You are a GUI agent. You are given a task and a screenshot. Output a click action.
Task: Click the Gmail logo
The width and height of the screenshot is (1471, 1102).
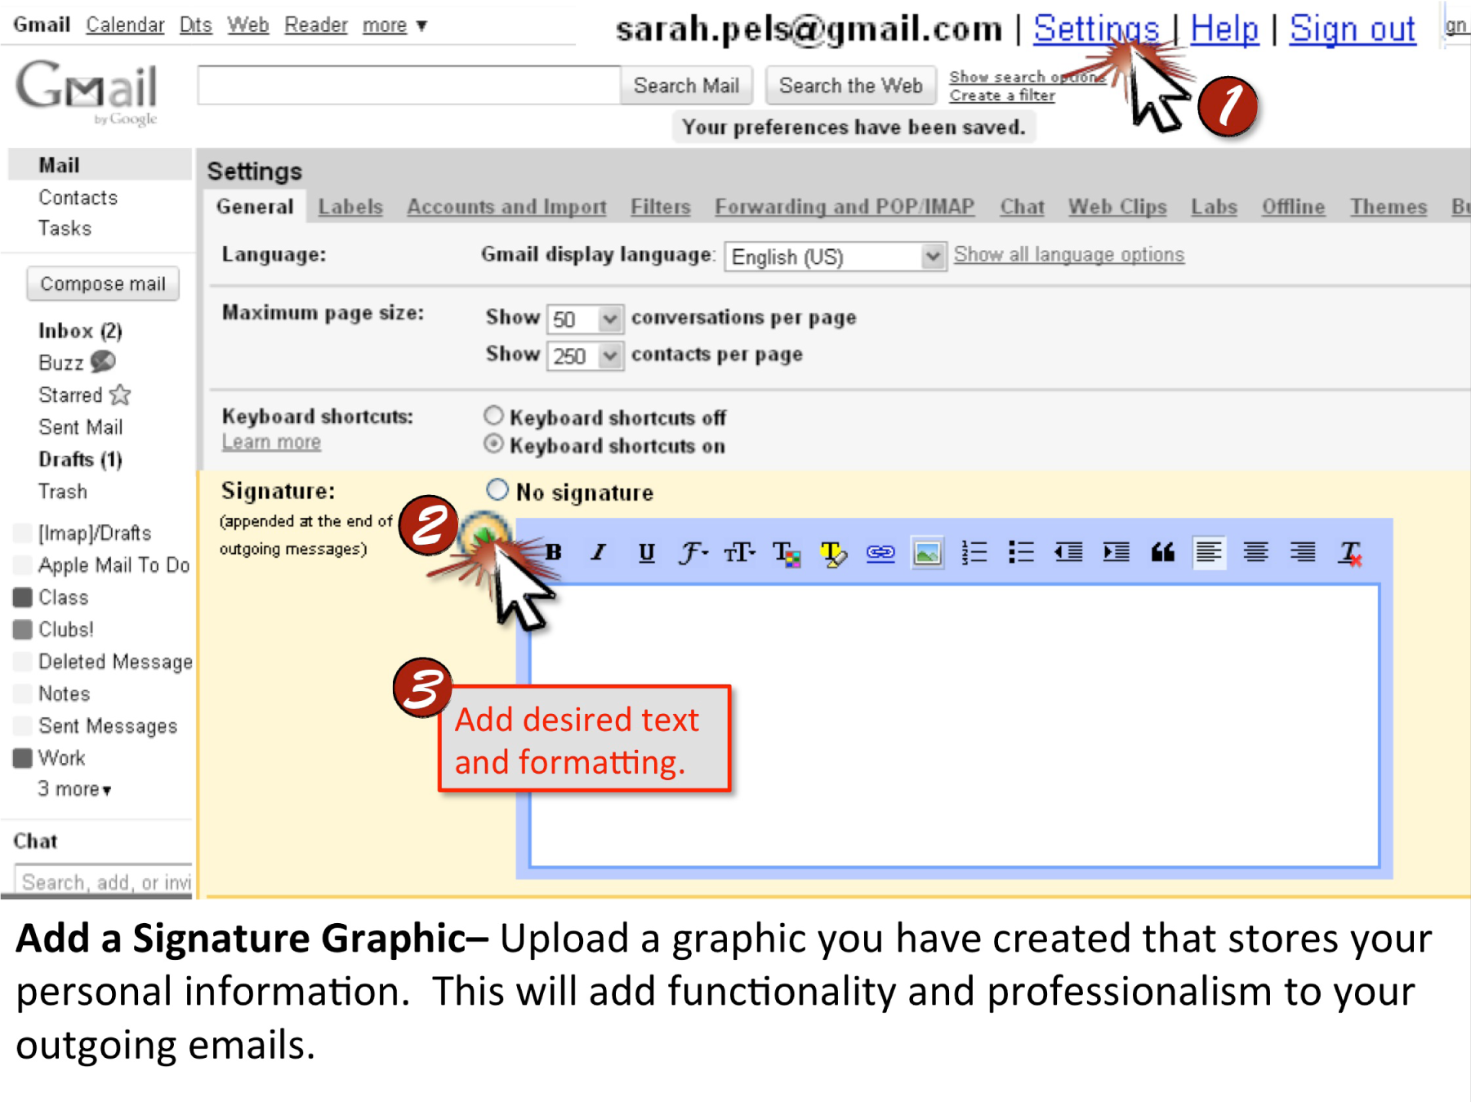(x=87, y=92)
